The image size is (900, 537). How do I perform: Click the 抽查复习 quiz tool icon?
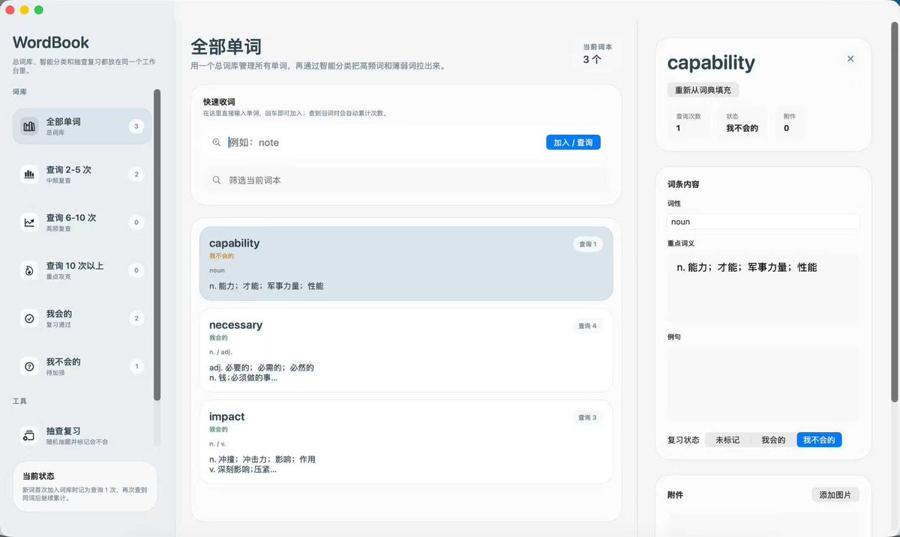click(29, 435)
